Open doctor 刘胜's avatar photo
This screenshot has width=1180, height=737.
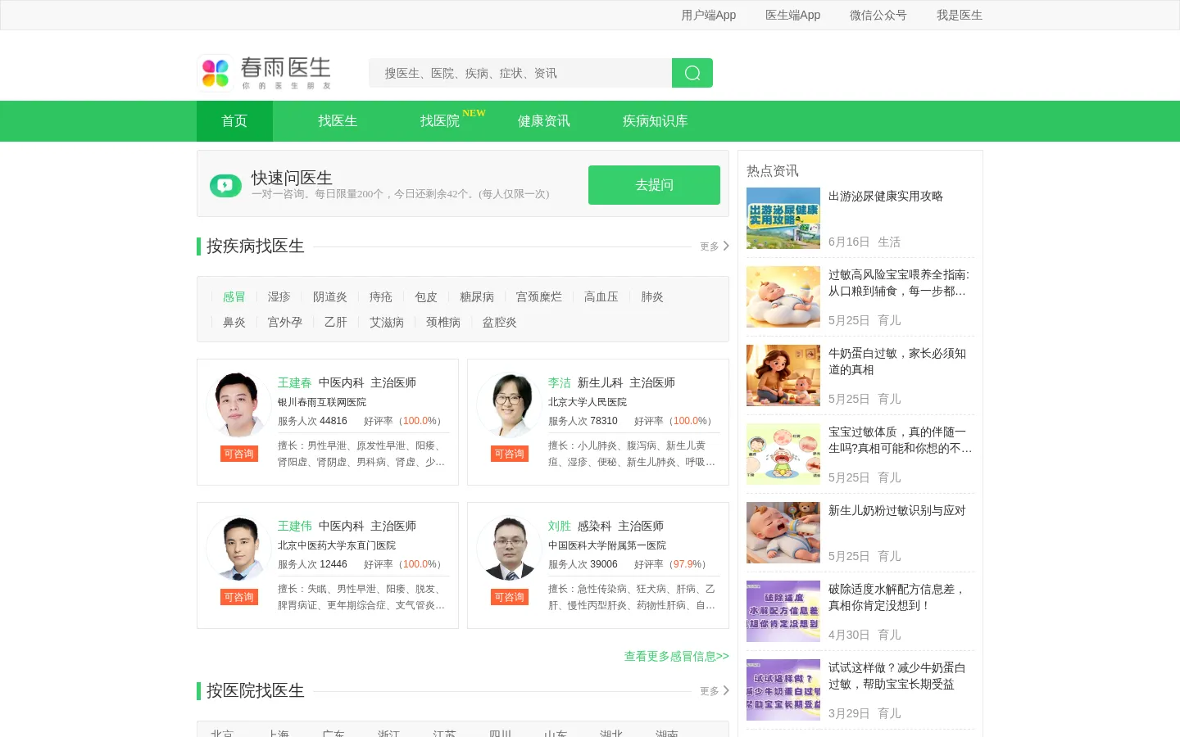[509, 548]
